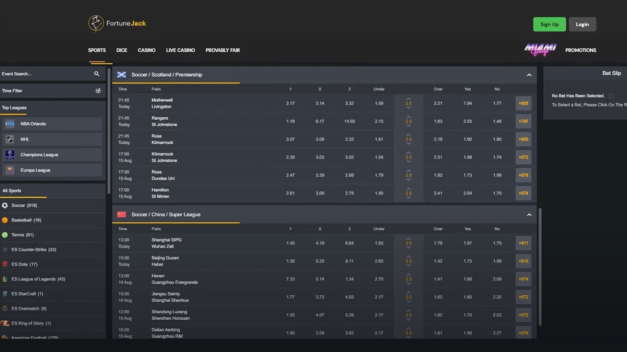Open the Dice tab
The image size is (627, 352).
(122, 50)
